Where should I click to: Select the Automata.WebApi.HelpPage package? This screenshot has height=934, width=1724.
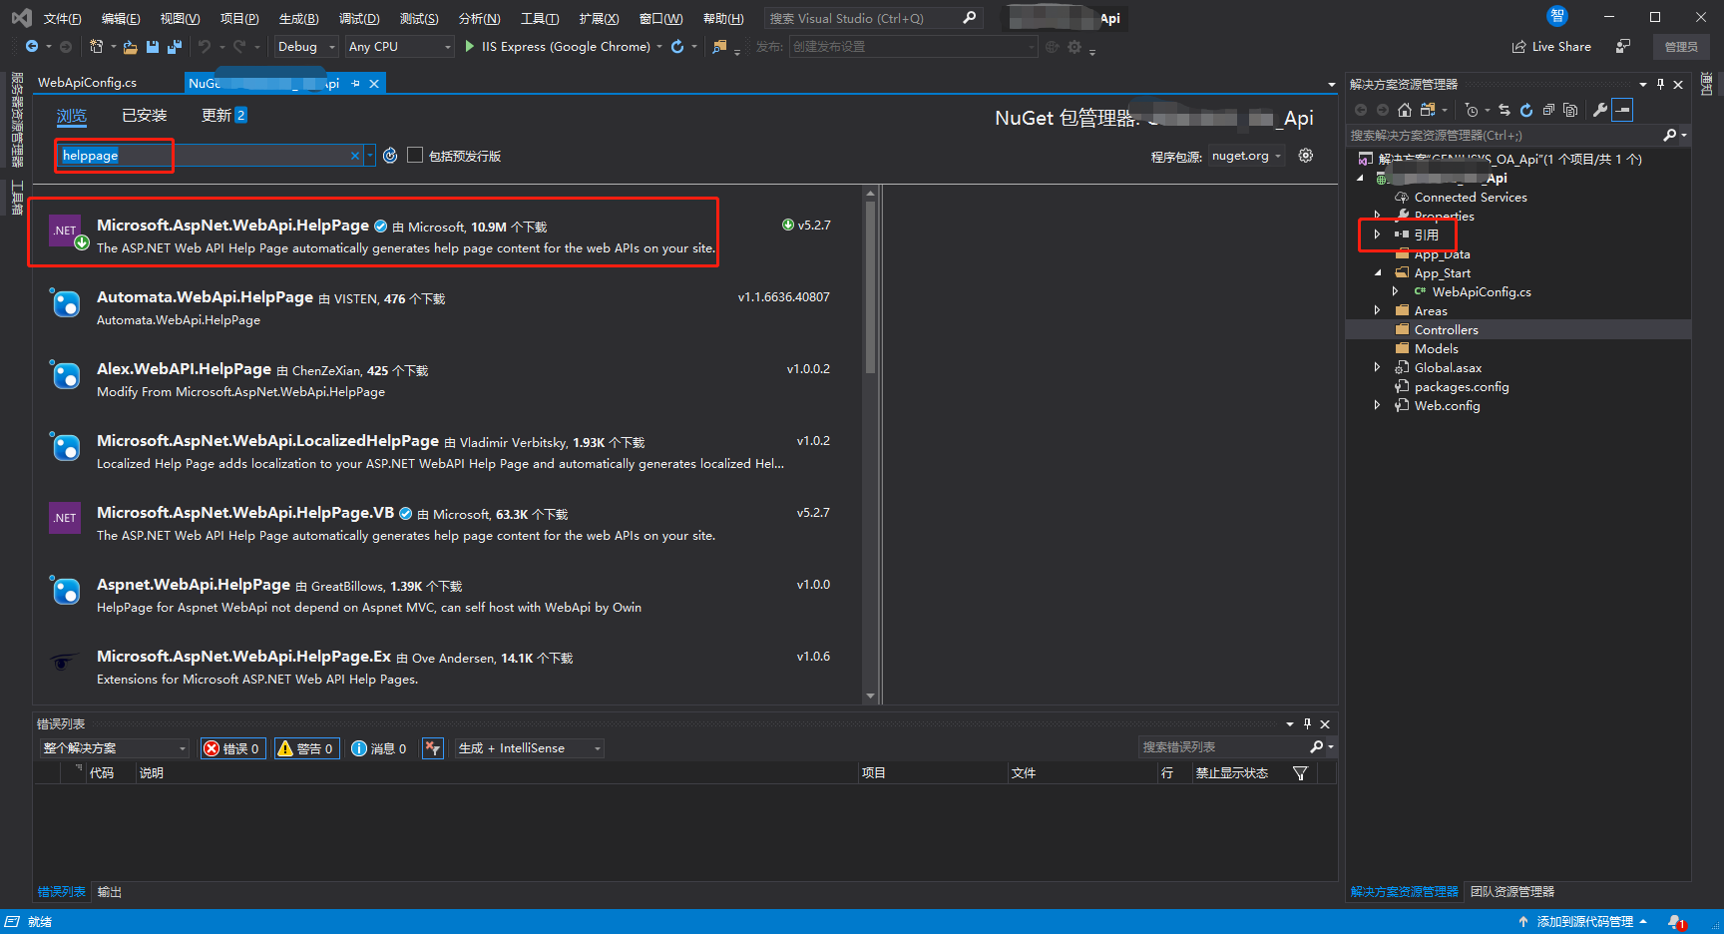(447, 308)
